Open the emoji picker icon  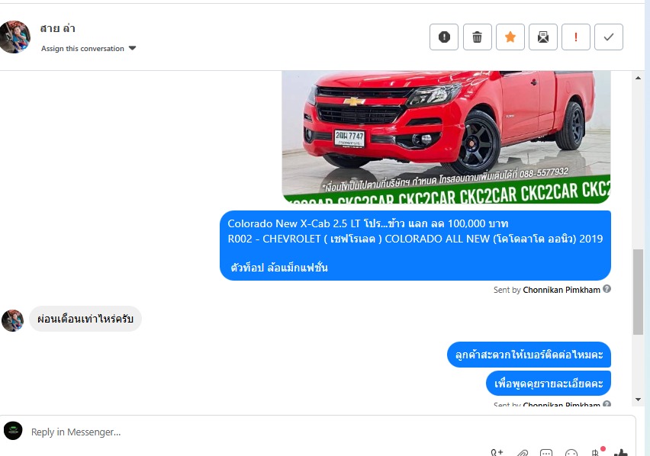point(571,453)
